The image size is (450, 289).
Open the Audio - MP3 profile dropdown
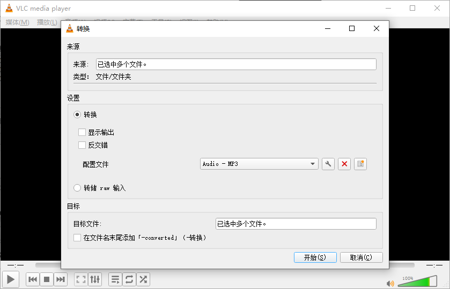(x=259, y=164)
